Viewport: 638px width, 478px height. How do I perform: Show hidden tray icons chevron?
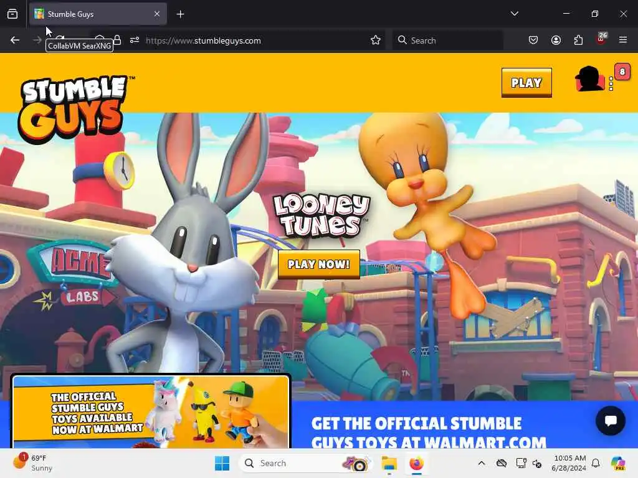click(482, 463)
